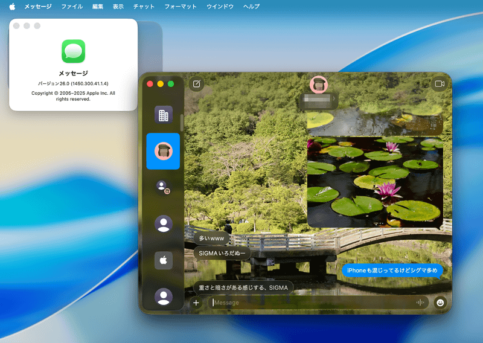Select the 'SIGMAいろだぬー' message bubble
This screenshot has height=343, width=483.
tap(222, 253)
